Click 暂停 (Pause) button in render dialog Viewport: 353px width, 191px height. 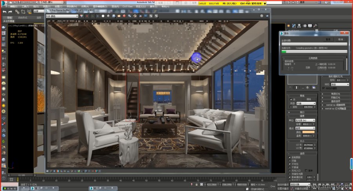coord(328,40)
